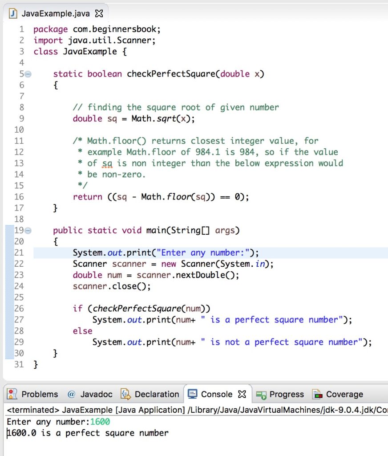Click the Problems view icon
This screenshot has height=456, width=388.
(x=12, y=394)
